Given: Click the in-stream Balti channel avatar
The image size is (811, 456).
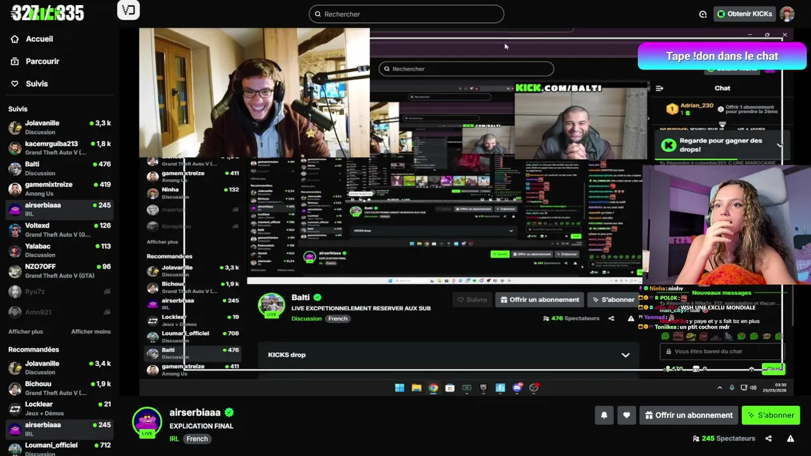Looking at the screenshot, I should pyautogui.click(x=271, y=305).
